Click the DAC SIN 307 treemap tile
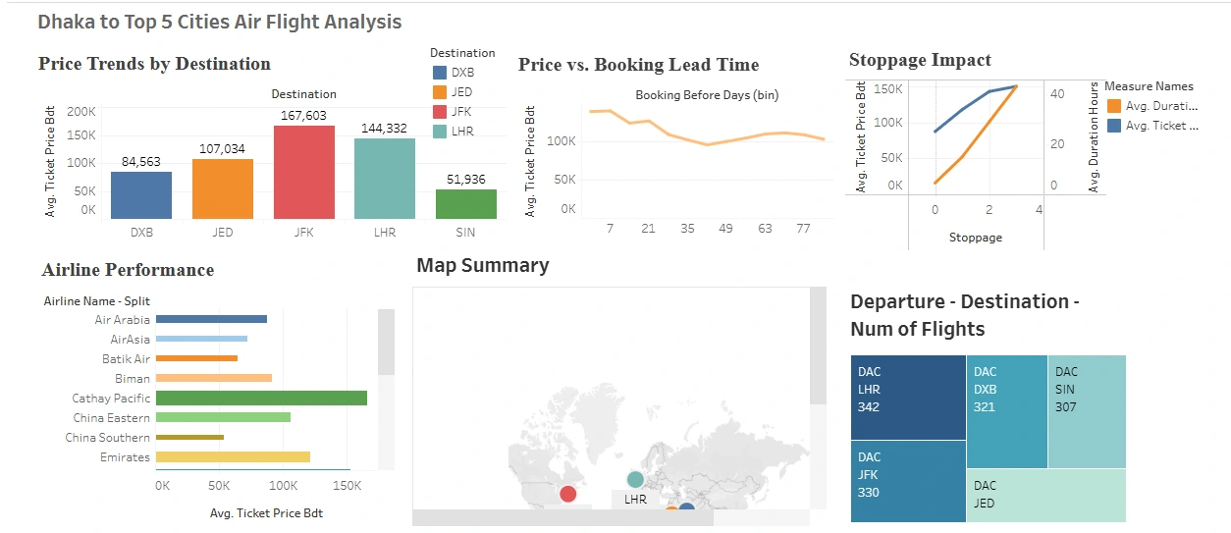Screen dimensions: 1231x533 pyautogui.click(x=1087, y=412)
